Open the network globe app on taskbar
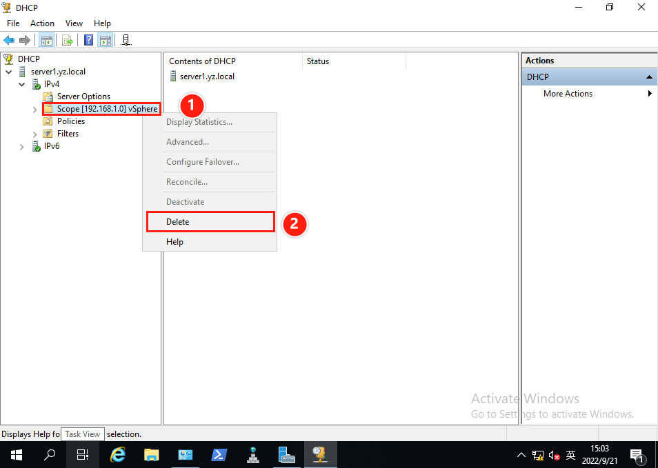The height and width of the screenshot is (468, 658). (252, 455)
